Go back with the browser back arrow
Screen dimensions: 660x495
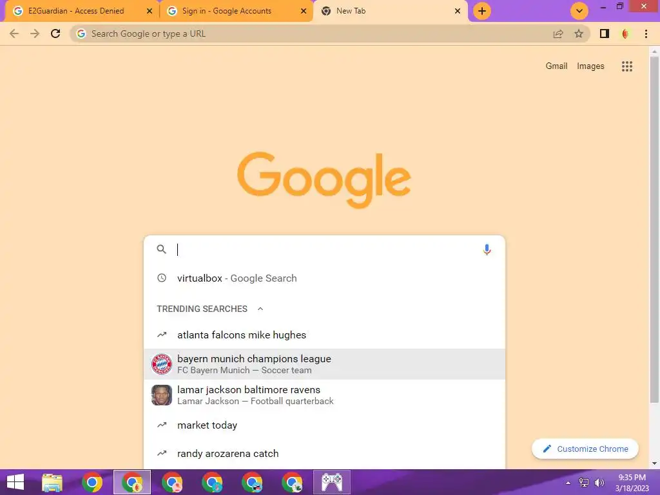14,34
